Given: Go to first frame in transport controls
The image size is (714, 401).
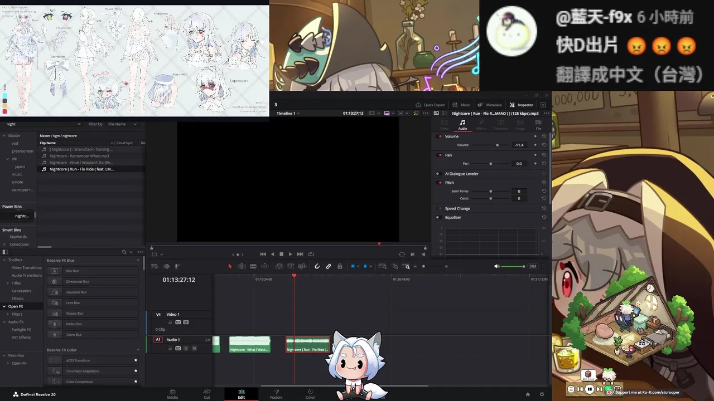Looking at the screenshot, I should coord(263,254).
